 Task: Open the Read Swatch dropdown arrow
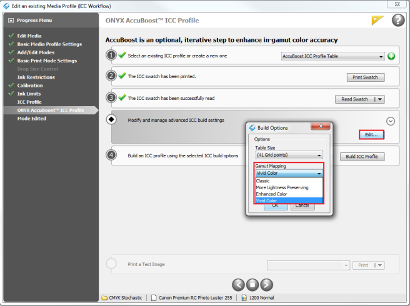tap(380, 99)
